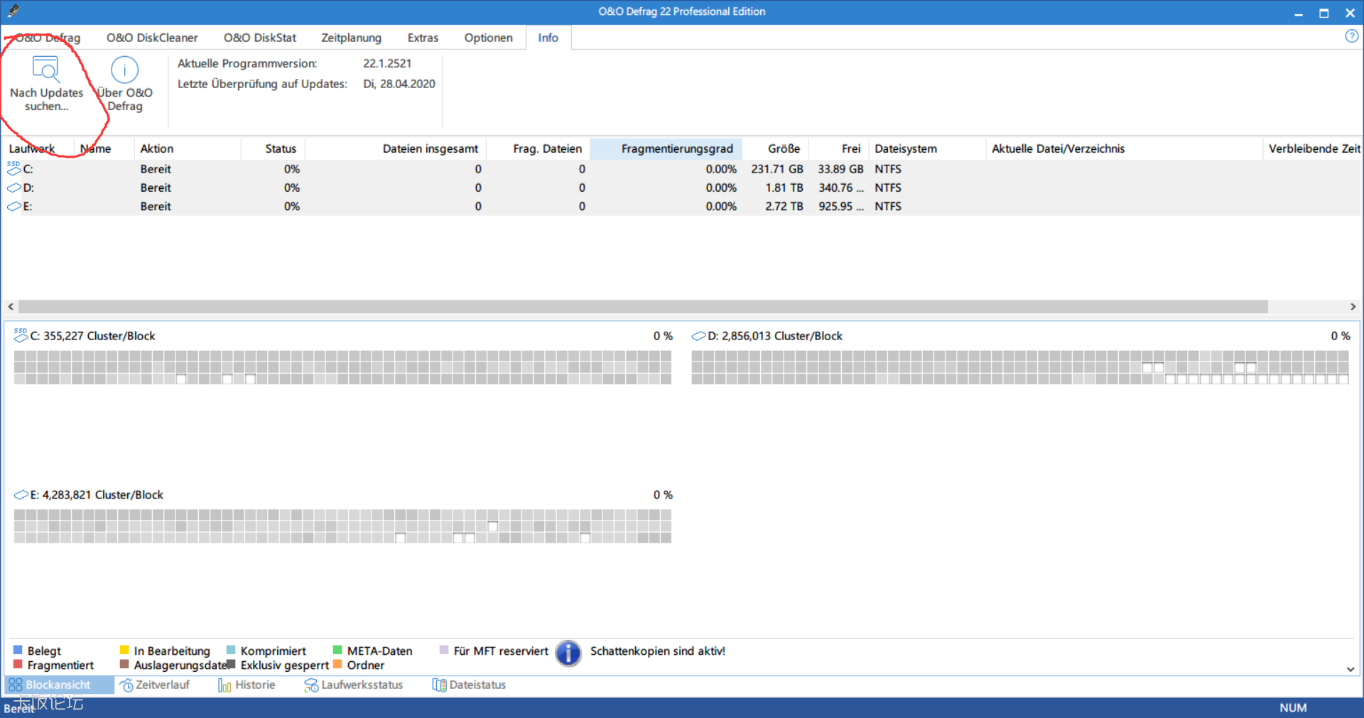Click the 1.81 TB size cell
Viewport: 1364px width, 718px height.
point(784,187)
